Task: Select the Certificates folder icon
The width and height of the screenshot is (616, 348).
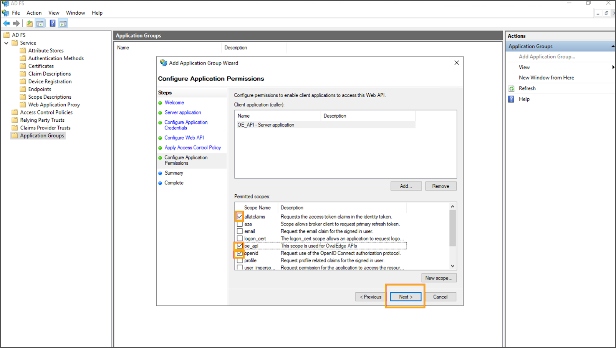Action: coord(23,66)
